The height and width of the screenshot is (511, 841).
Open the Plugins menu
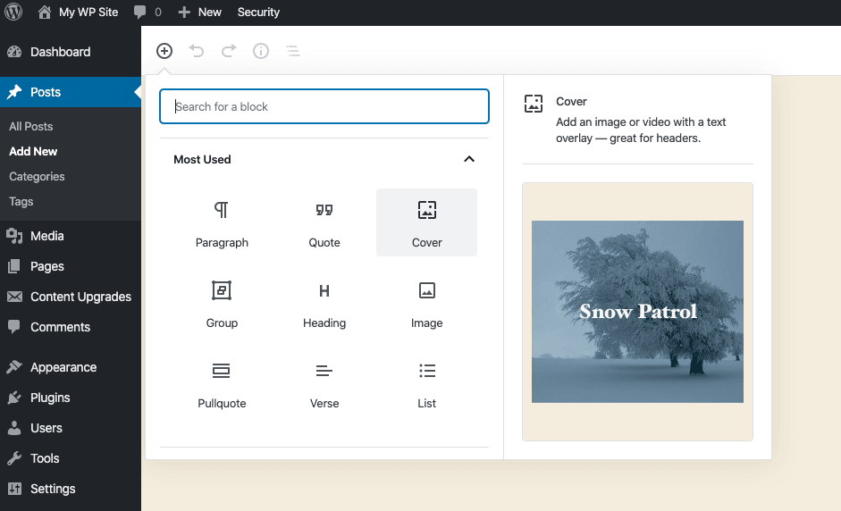[x=71, y=398]
